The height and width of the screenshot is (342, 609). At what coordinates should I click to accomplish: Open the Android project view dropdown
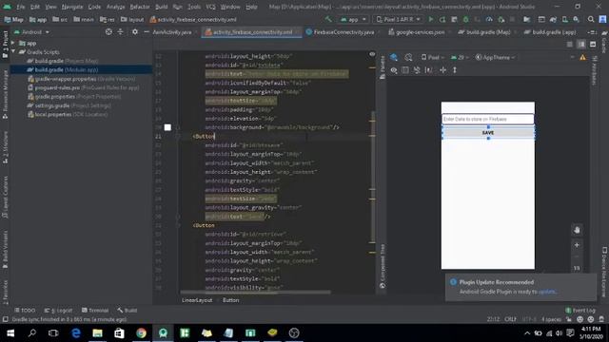click(31, 31)
